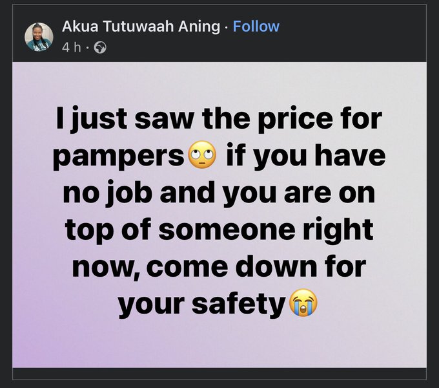This screenshot has height=388, width=439.
Task: Open the Akua Tutuwaah Aning name link
Action: pos(141,27)
